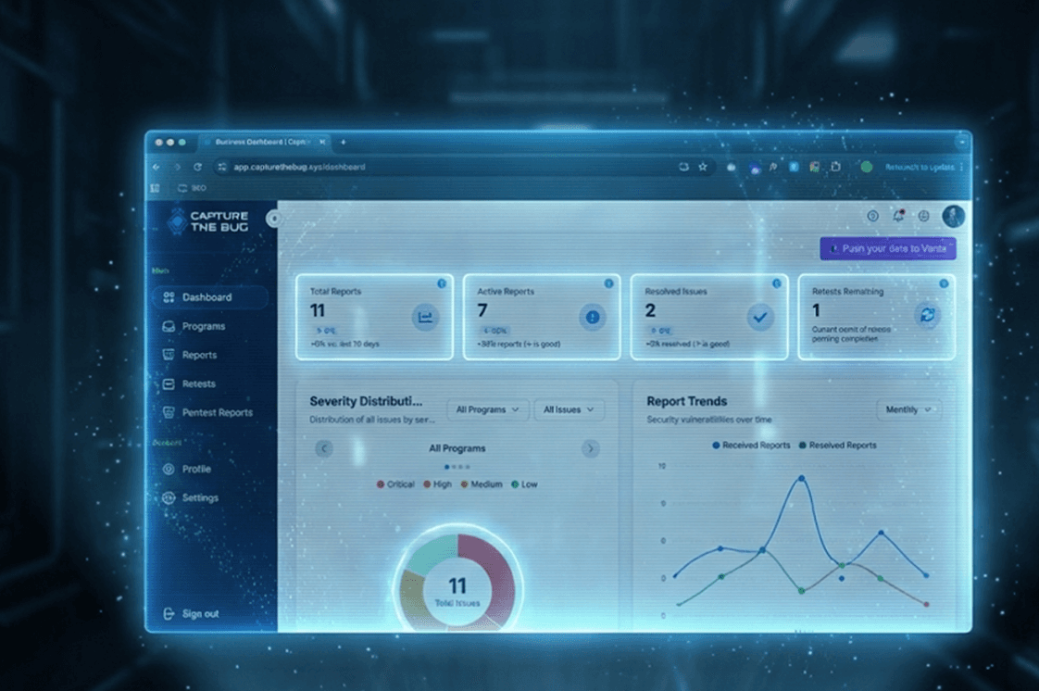Toggle the Medium severity legend
This screenshot has height=691, width=1039.
tap(482, 484)
